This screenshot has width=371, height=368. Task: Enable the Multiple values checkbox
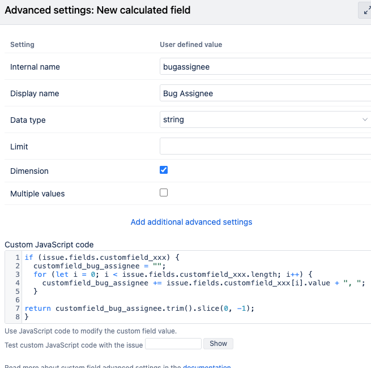click(164, 192)
